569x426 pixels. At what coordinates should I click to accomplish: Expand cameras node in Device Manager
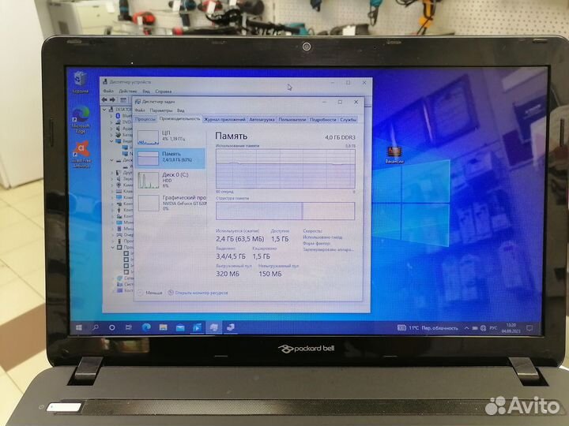(x=111, y=185)
